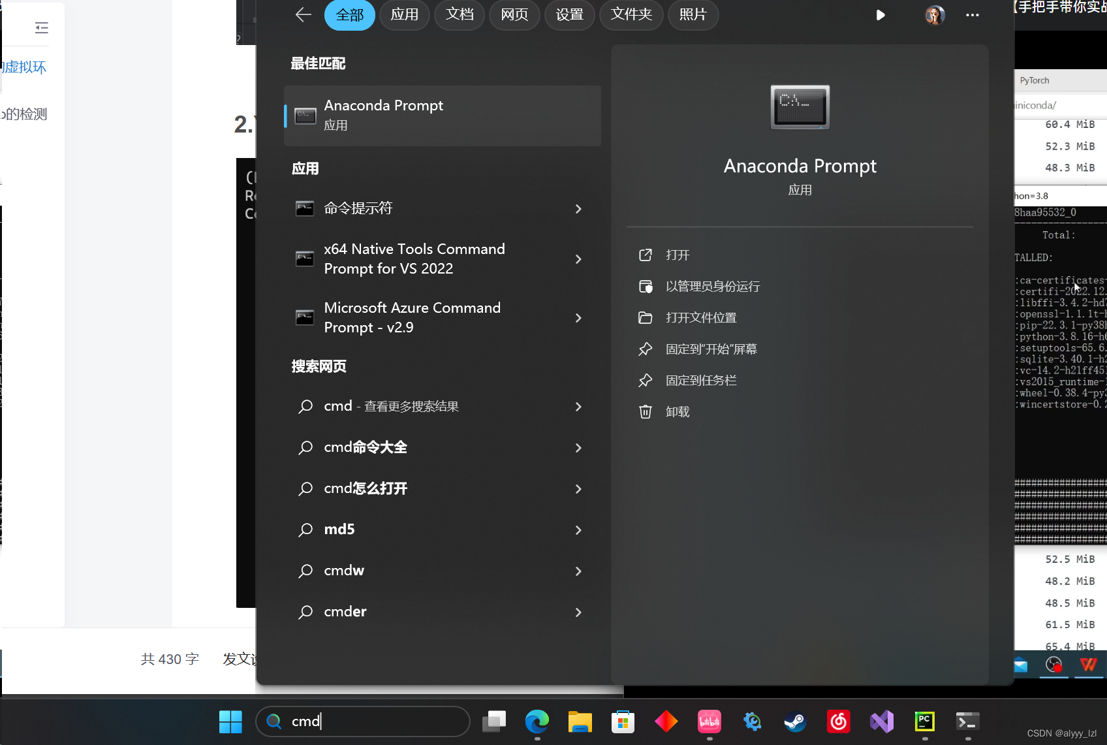Select the 照片 filter tab

693,14
